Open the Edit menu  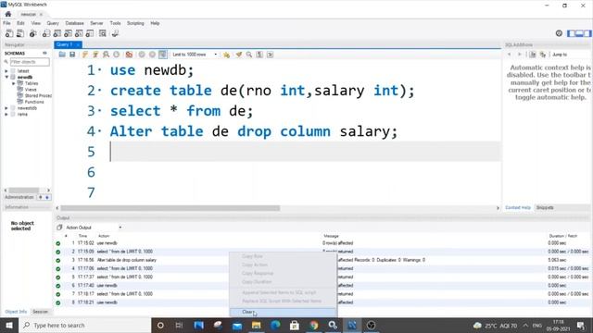click(x=20, y=23)
